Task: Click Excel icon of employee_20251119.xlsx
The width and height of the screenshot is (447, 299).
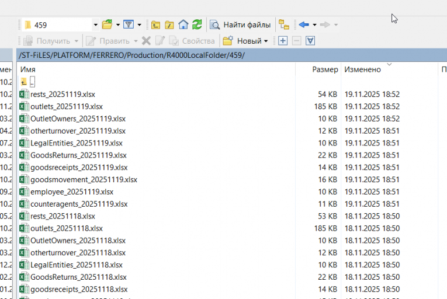Action: pos(24,192)
